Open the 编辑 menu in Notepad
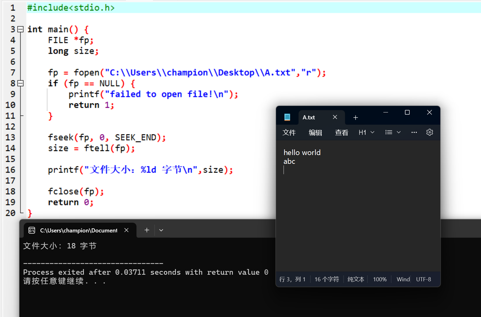This screenshot has height=317, width=481. (315, 133)
